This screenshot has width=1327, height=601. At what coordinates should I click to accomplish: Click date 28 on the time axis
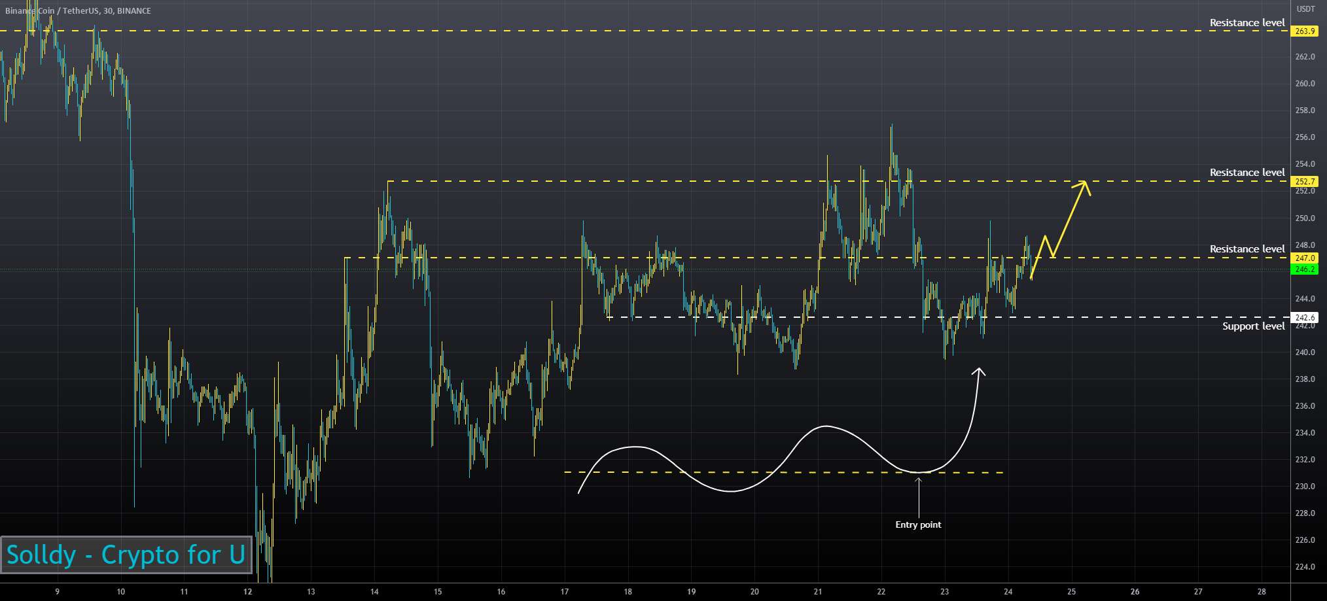1262,592
